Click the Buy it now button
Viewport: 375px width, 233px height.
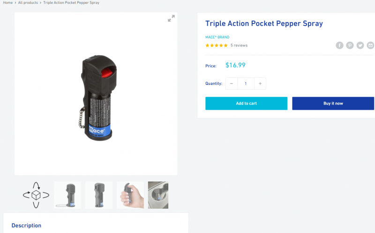click(333, 103)
